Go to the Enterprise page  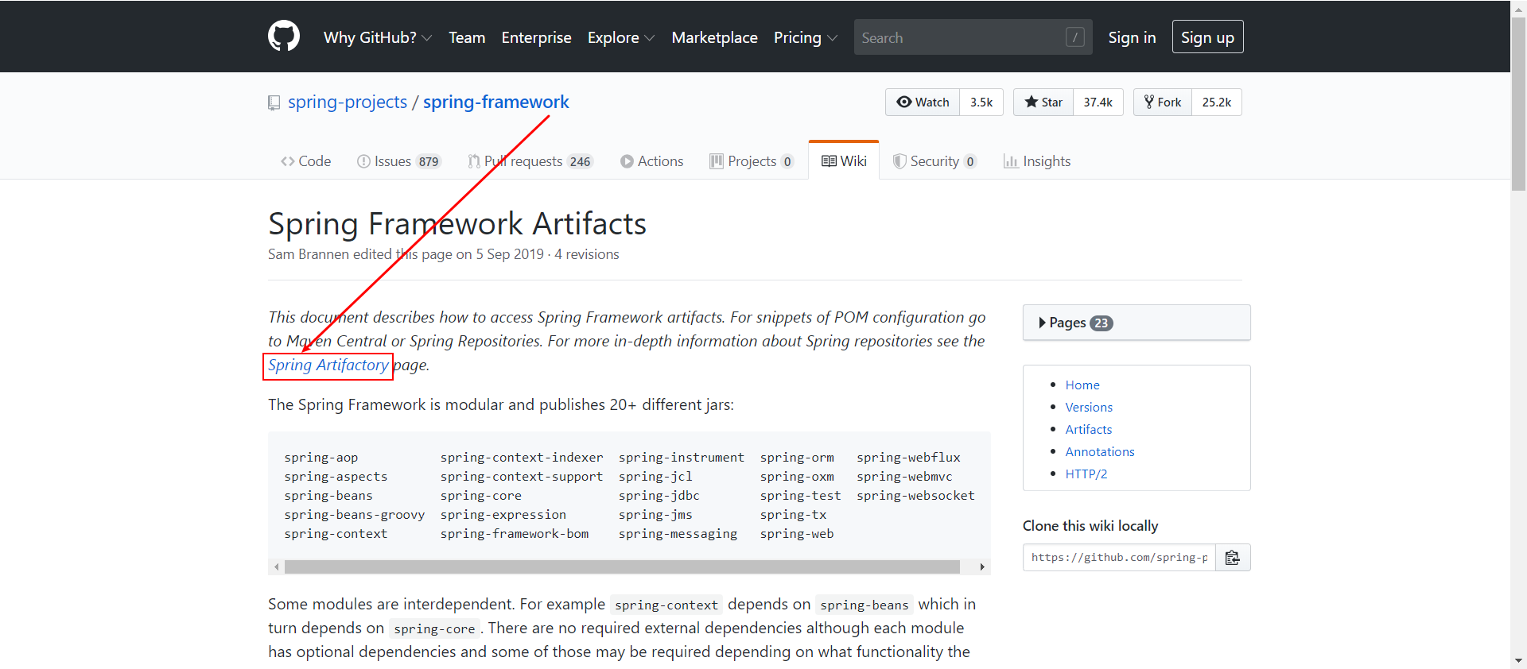536,37
